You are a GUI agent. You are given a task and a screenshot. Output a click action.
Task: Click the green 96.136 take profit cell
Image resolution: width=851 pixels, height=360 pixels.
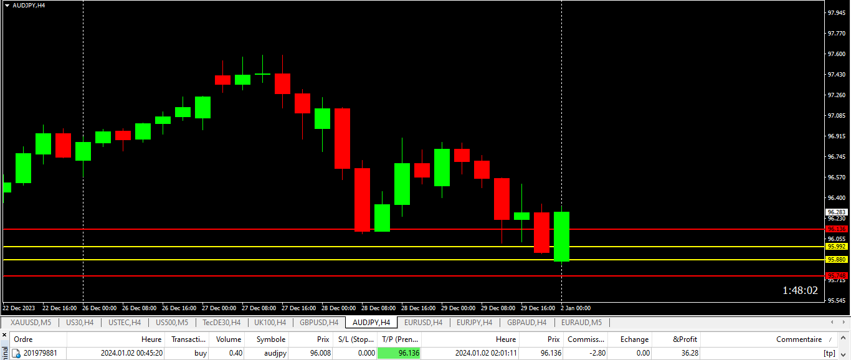click(x=399, y=353)
